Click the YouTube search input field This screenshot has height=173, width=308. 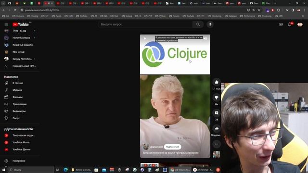[x=145, y=25]
